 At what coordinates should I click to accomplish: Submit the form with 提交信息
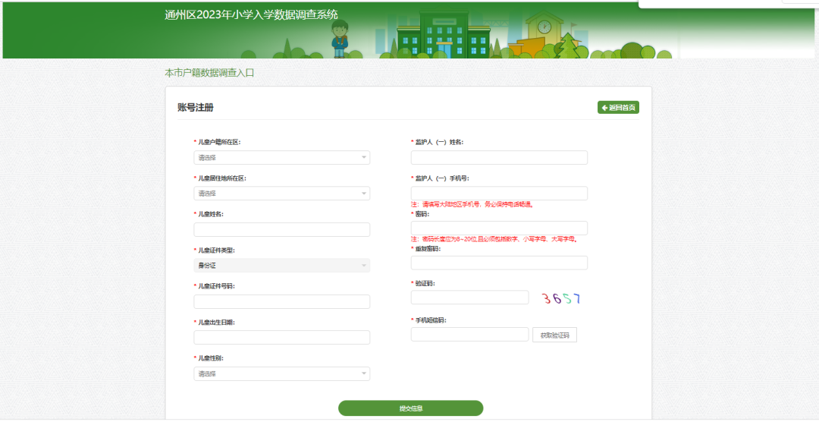coord(410,408)
